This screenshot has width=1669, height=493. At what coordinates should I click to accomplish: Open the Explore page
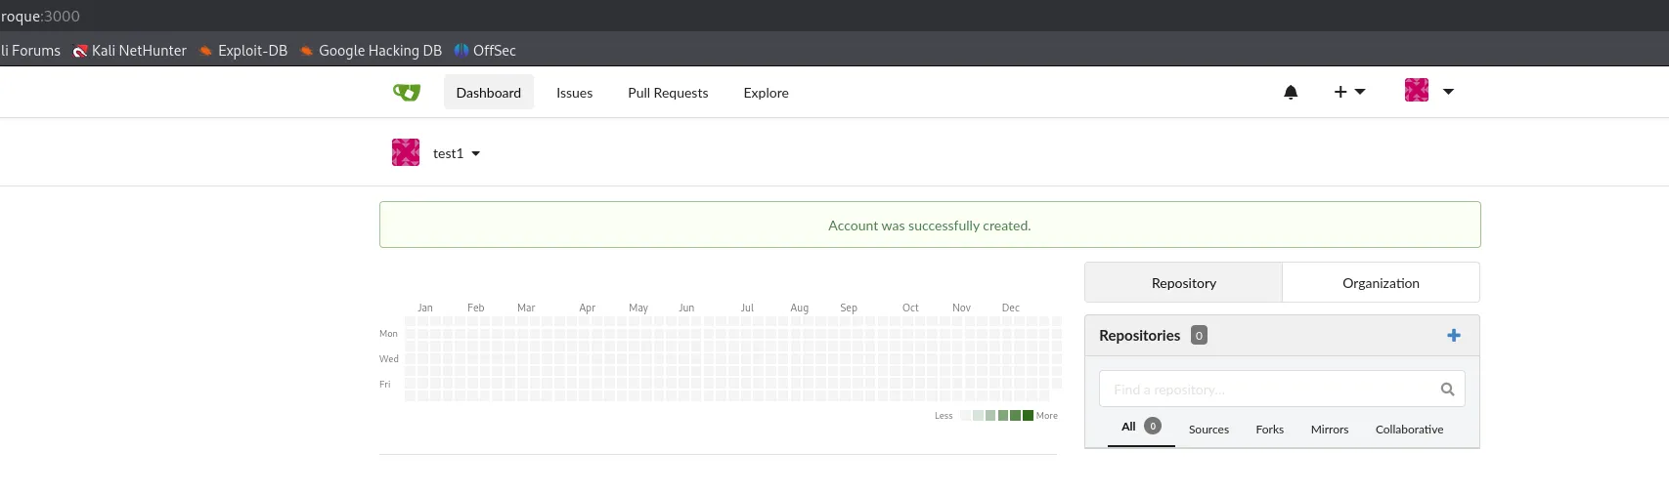[766, 93]
